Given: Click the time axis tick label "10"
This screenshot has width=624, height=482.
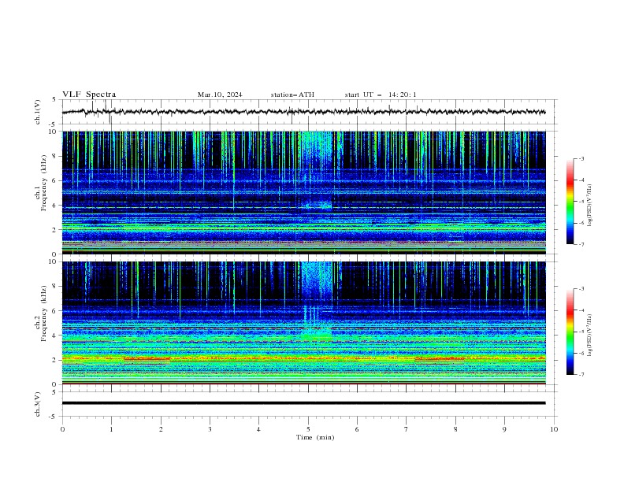Looking at the screenshot, I should [x=554, y=429].
